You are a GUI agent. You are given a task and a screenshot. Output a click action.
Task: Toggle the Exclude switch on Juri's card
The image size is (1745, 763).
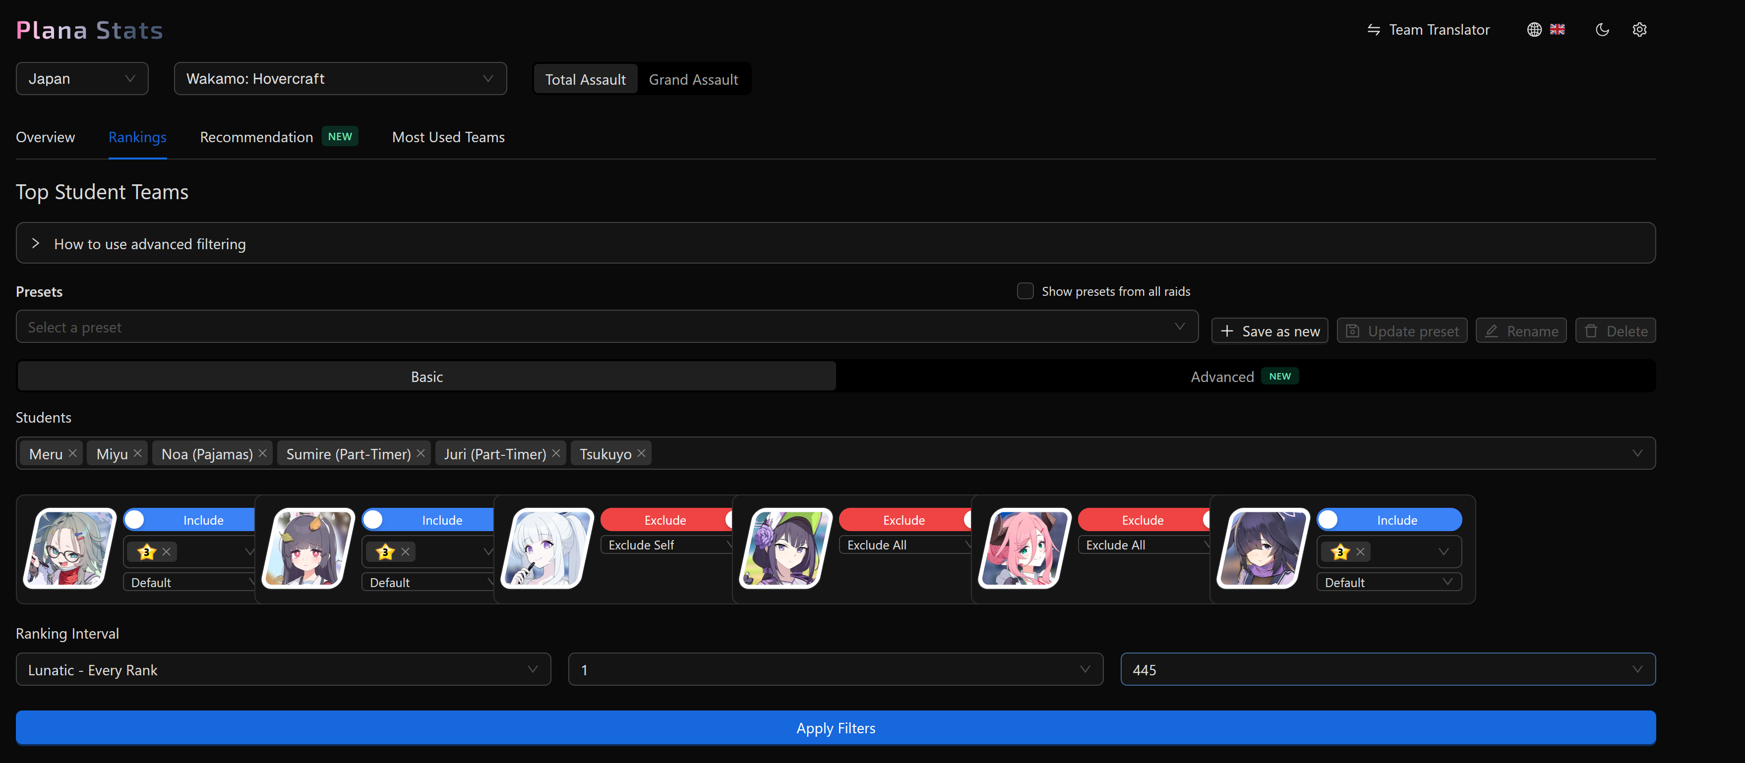[1143, 519]
